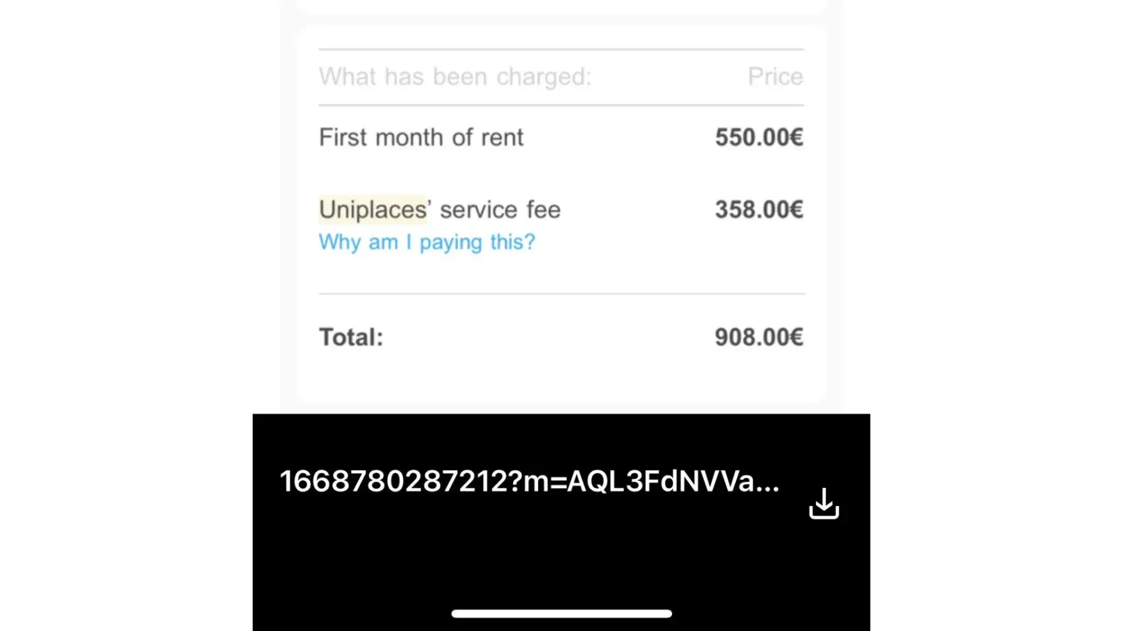Click the divider line below the charged header

tap(561, 105)
